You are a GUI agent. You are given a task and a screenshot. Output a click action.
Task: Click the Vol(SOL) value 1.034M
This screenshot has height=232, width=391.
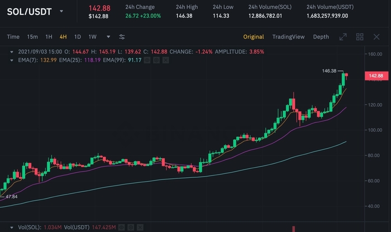click(x=53, y=228)
